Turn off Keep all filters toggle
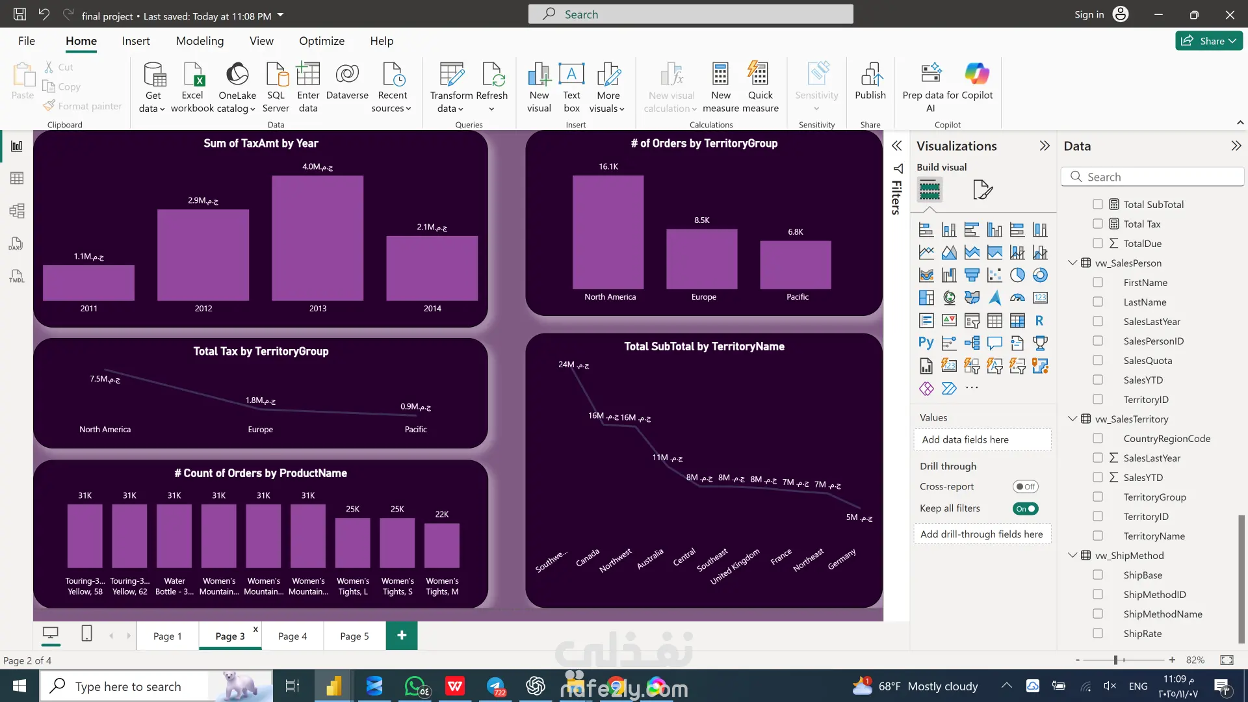Image resolution: width=1248 pixels, height=702 pixels. pos(1025,509)
